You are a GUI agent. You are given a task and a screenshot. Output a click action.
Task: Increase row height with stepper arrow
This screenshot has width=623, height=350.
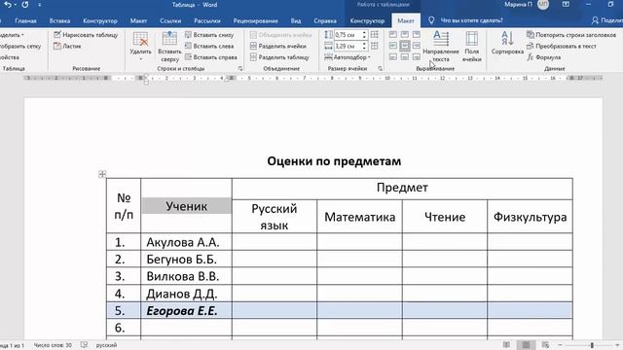click(x=364, y=33)
